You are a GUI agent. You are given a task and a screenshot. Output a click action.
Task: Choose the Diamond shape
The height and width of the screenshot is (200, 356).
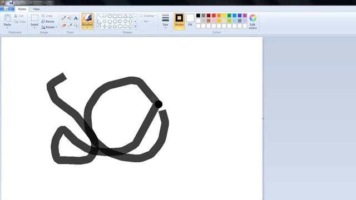click(x=105, y=22)
